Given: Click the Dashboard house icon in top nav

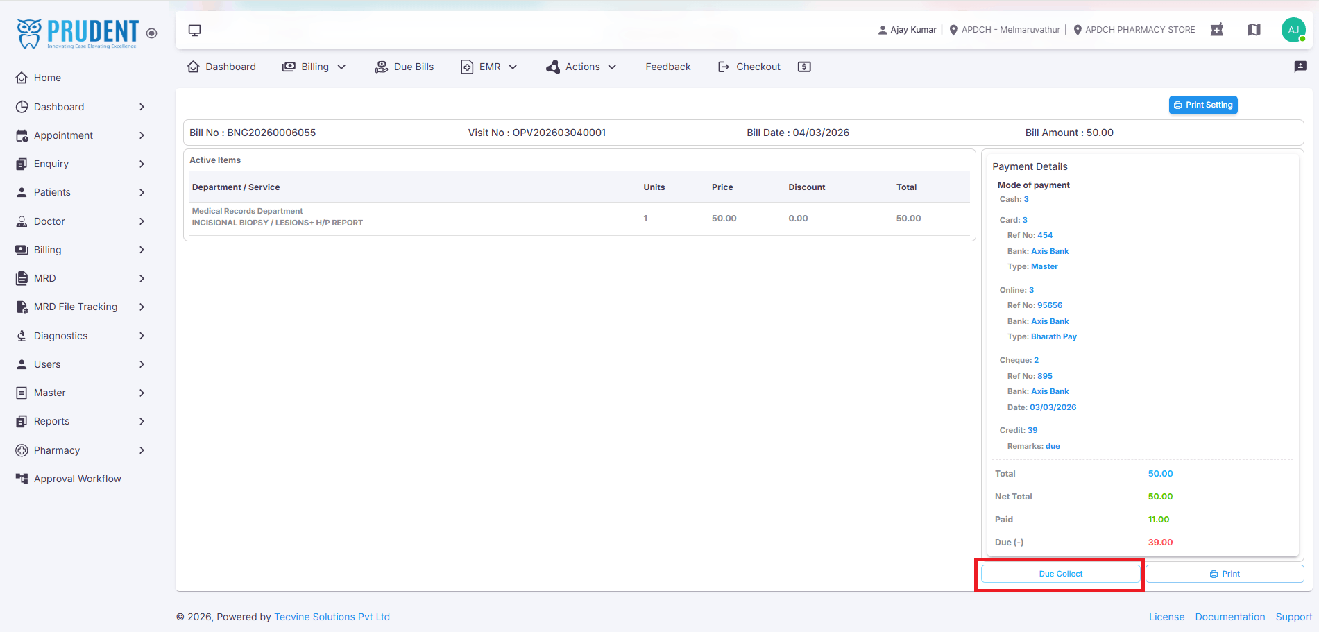Looking at the screenshot, I should 194,67.
